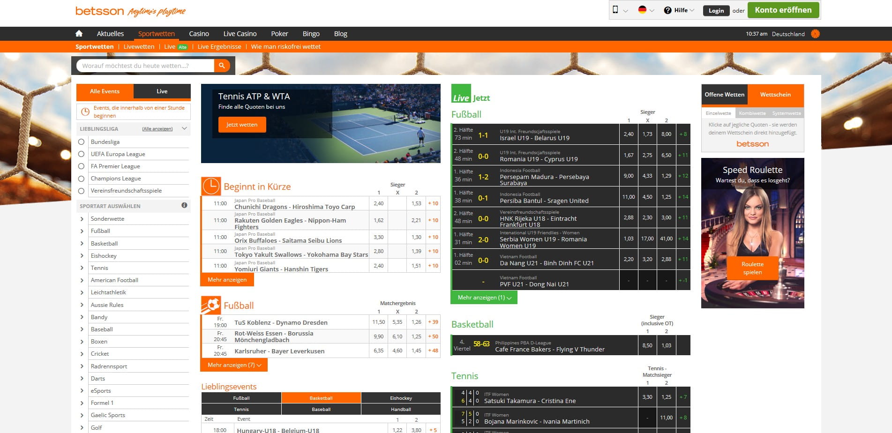
Task: Open the Blog navigation item
Action: 341,34
